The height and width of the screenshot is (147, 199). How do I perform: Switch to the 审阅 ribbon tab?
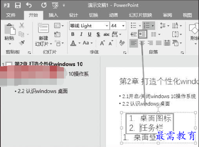[x=167, y=15]
